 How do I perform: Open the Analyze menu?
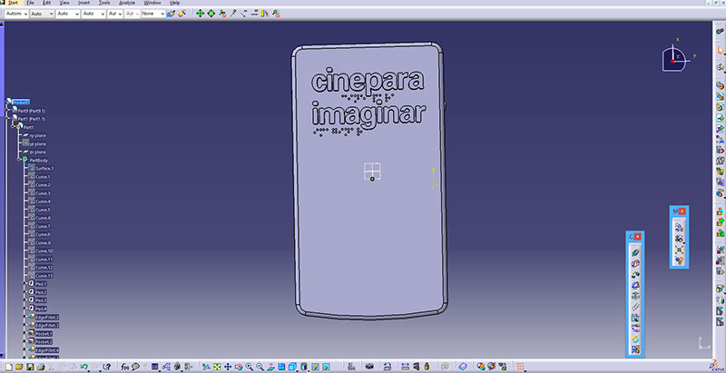tap(127, 3)
